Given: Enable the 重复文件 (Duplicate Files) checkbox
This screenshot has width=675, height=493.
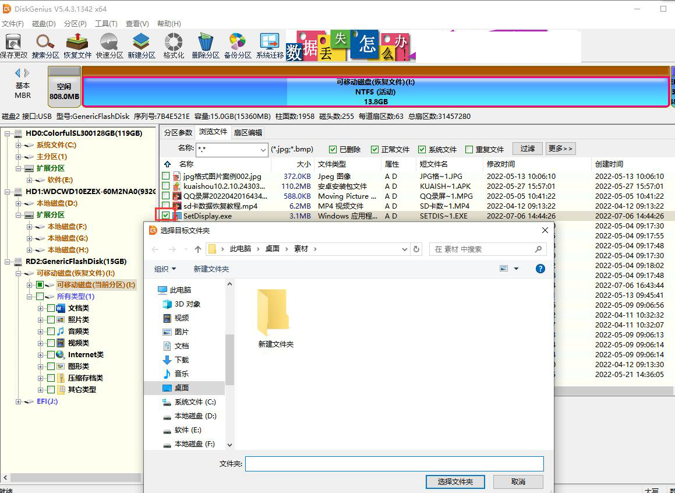Looking at the screenshot, I should click(x=469, y=150).
